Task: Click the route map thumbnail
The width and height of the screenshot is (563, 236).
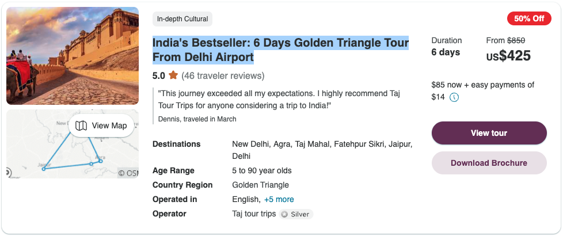Action: pyautogui.click(x=73, y=144)
